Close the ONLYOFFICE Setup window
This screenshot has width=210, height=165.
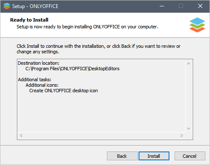coord(200,6)
